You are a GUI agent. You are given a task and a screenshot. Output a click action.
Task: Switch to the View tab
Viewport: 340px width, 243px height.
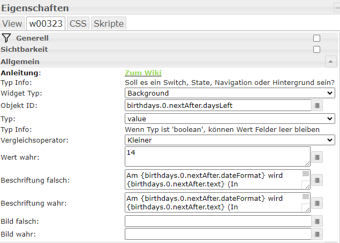pyautogui.click(x=12, y=23)
